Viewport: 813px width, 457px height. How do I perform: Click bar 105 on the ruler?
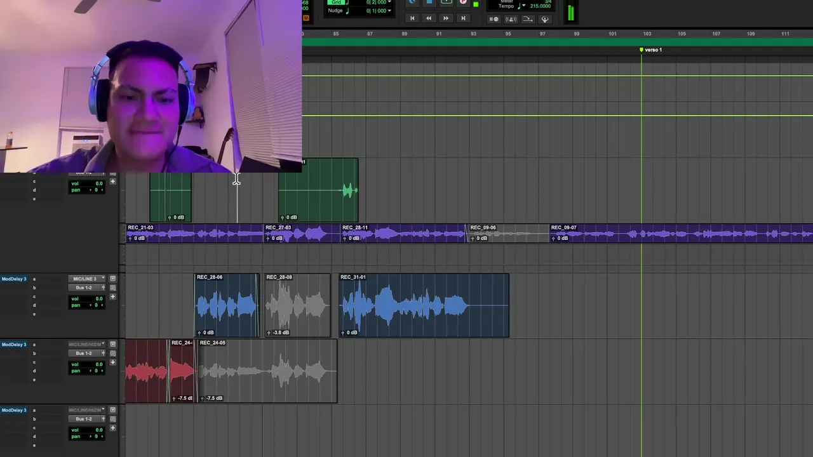(682, 34)
